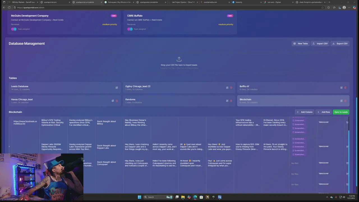
Task: Click 'Your $7B trading infrastructure' cell
Action: [x=248, y=123]
